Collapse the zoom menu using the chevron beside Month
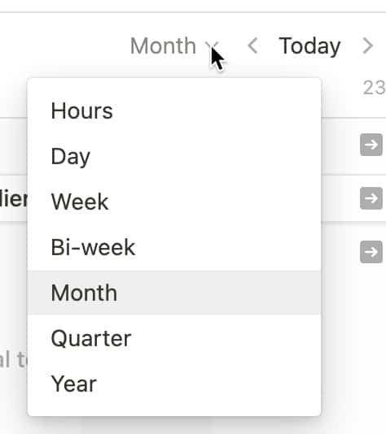This screenshot has width=386, height=434. point(212,46)
